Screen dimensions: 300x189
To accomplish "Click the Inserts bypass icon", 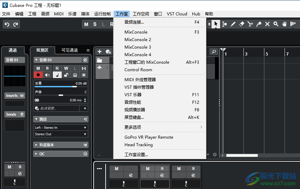I will [x=22, y=96].
